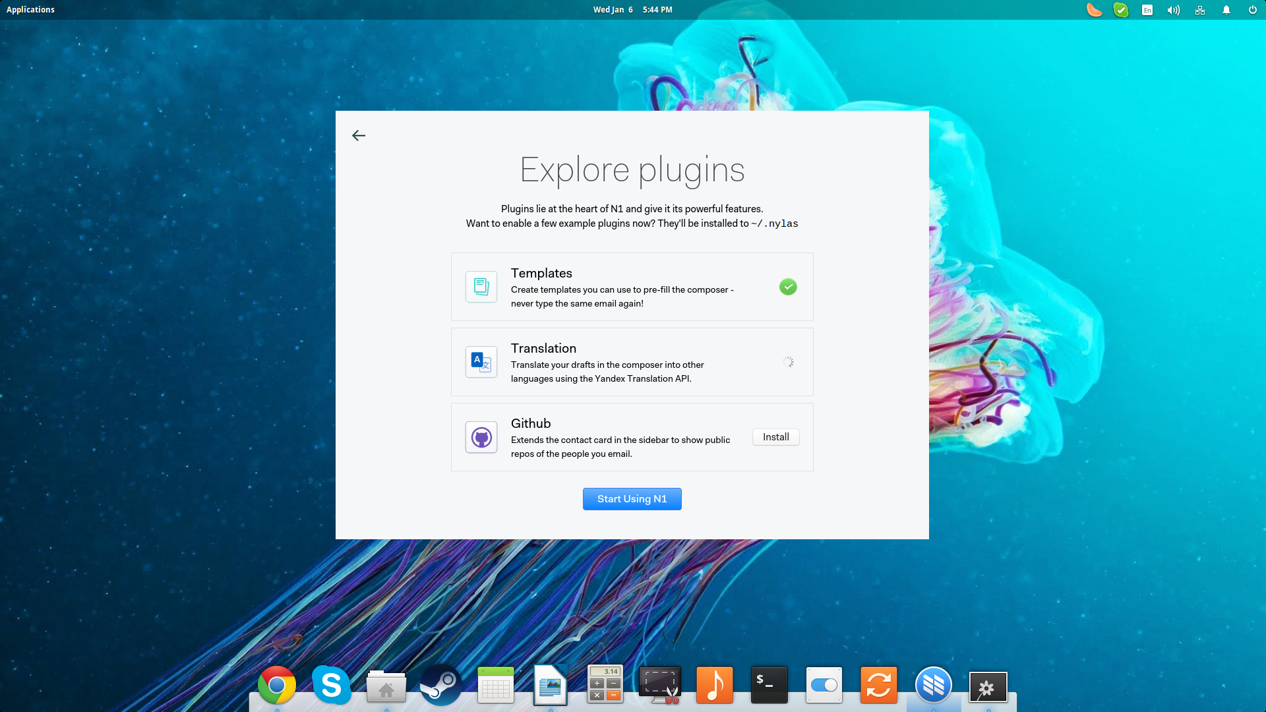Screen dimensions: 1266x712
Task: Go back using the left arrow
Action: (x=359, y=135)
